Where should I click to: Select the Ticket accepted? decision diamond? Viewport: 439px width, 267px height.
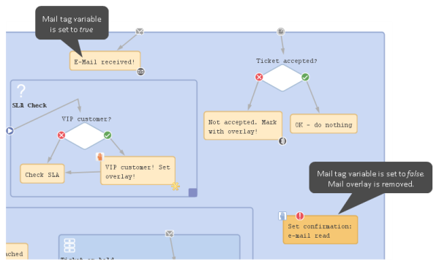pos(282,78)
